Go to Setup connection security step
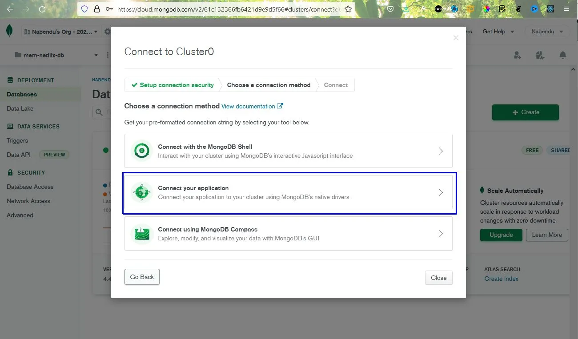Screen dimensions: 578x339 173,85
